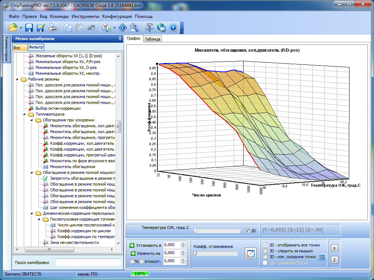Open the 'Инструменты' menu

pos(85,16)
